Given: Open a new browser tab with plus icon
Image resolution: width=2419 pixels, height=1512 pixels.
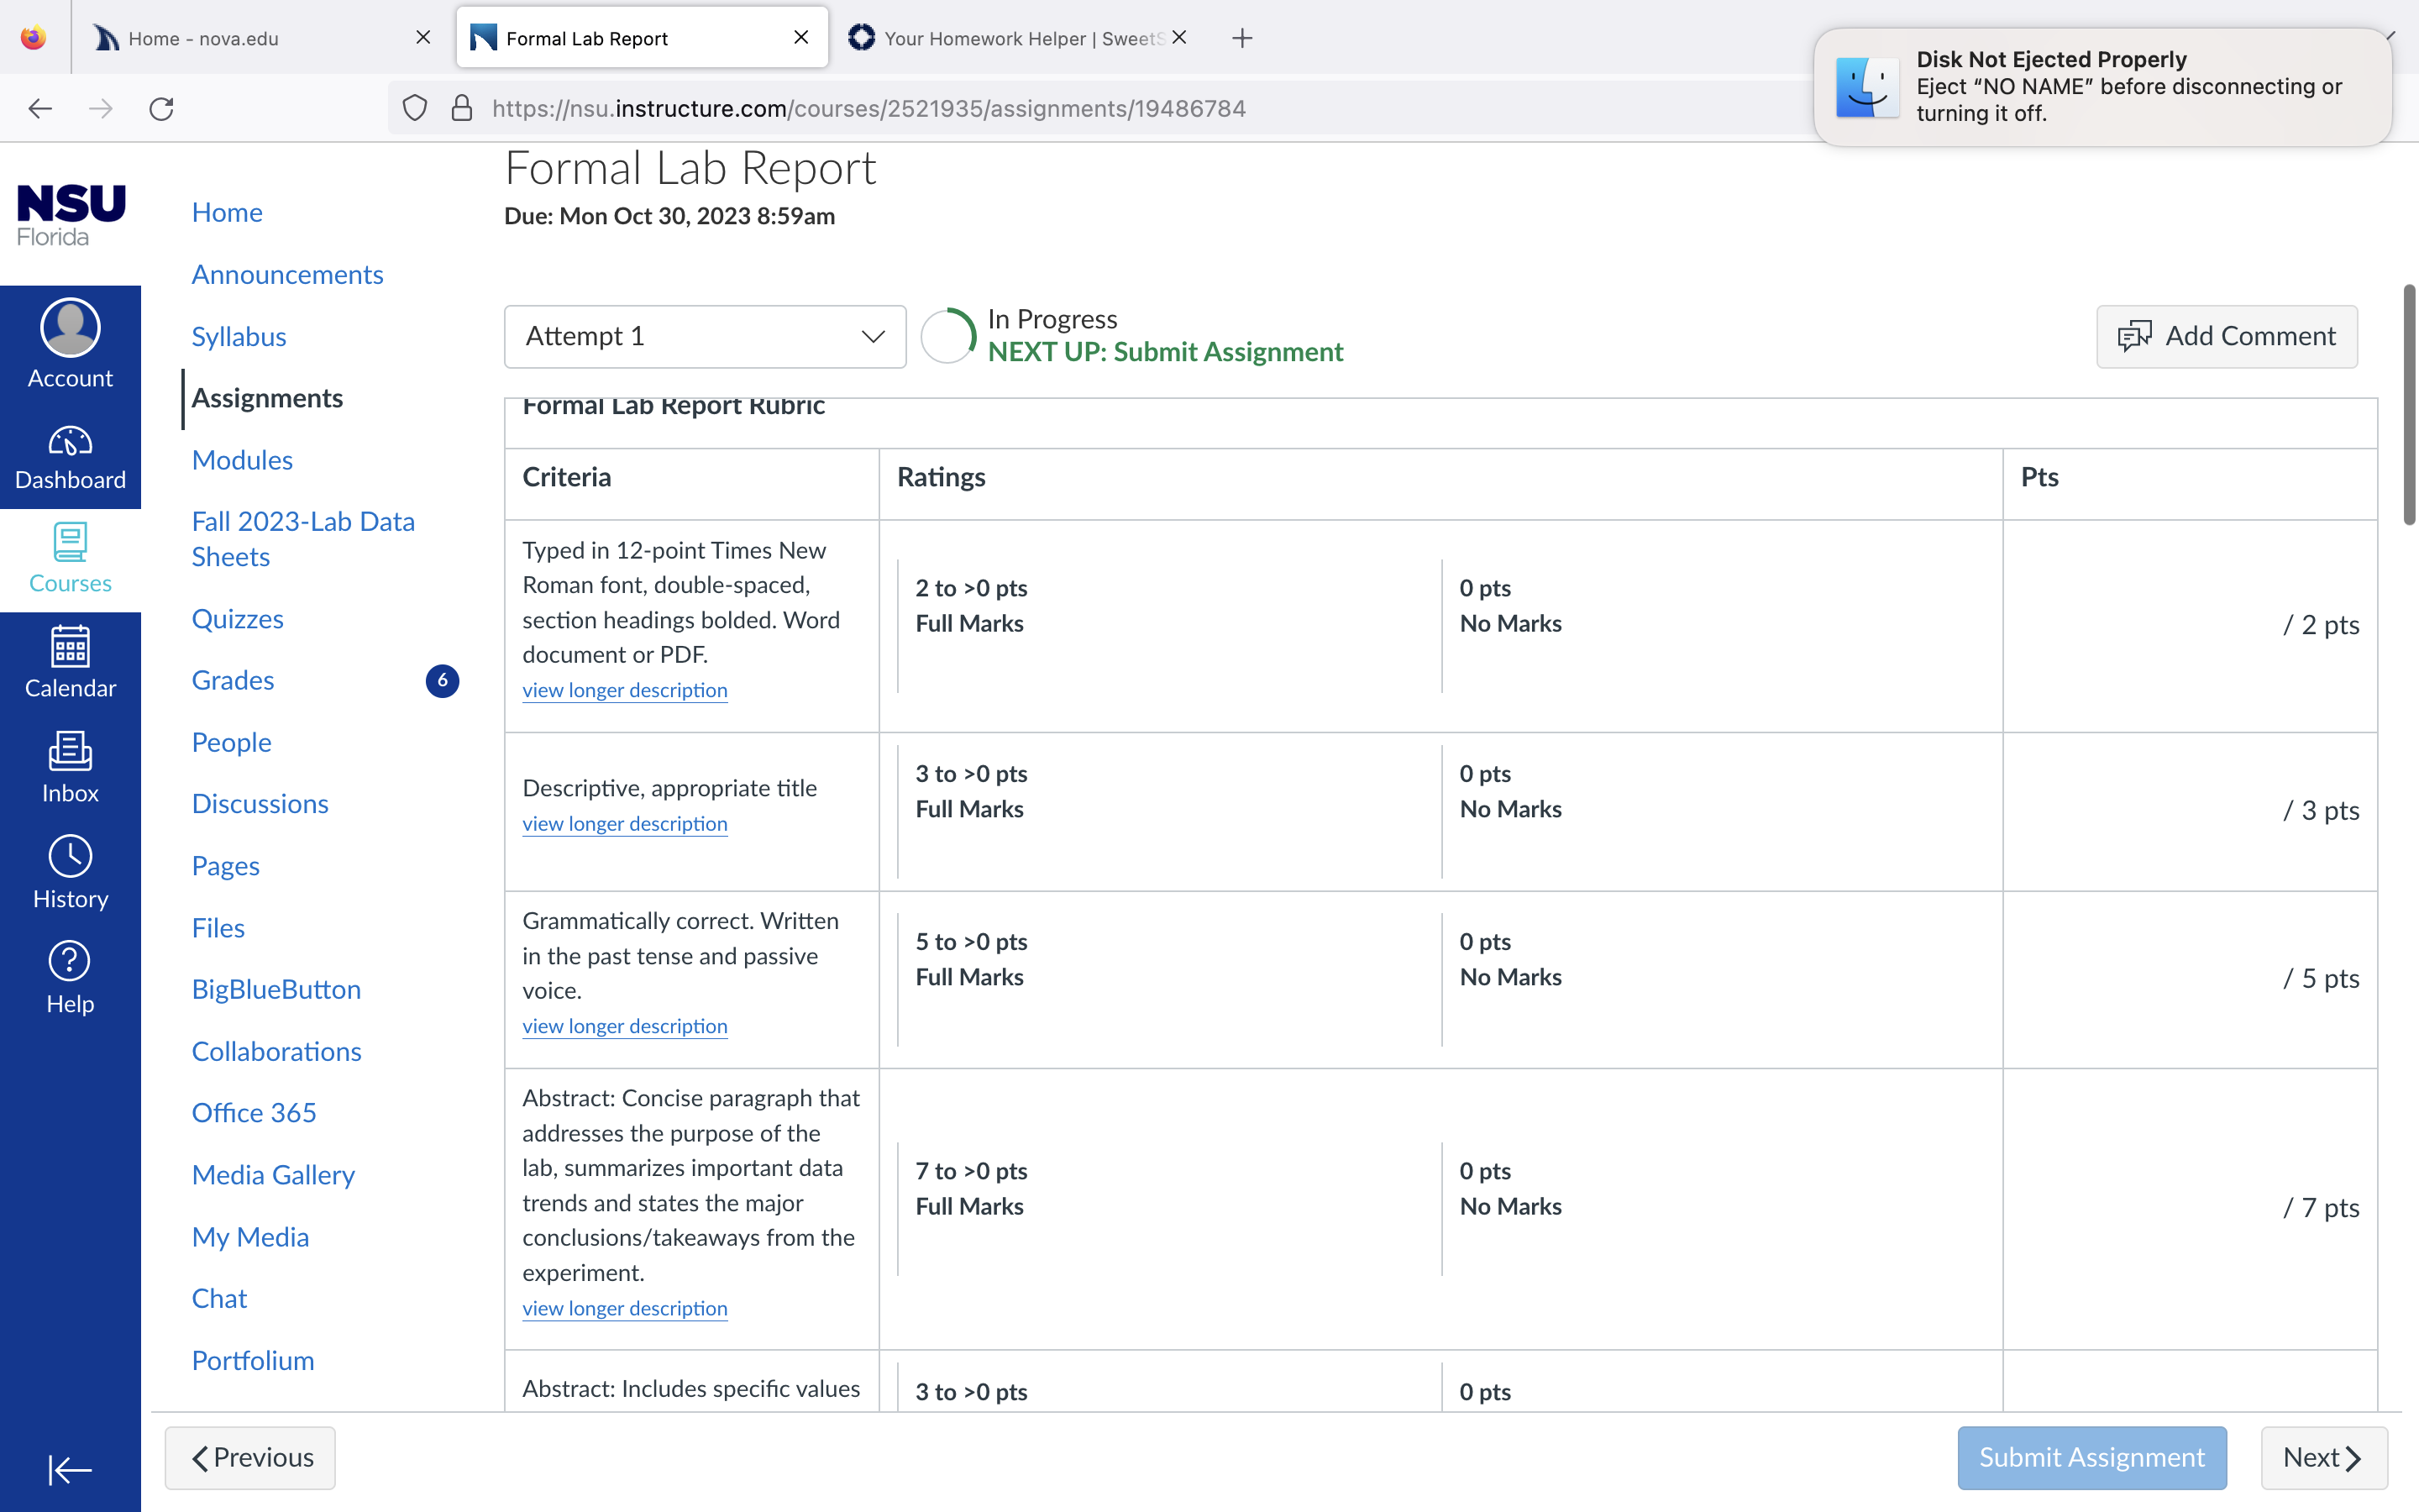Looking at the screenshot, I should [1242, 38].
